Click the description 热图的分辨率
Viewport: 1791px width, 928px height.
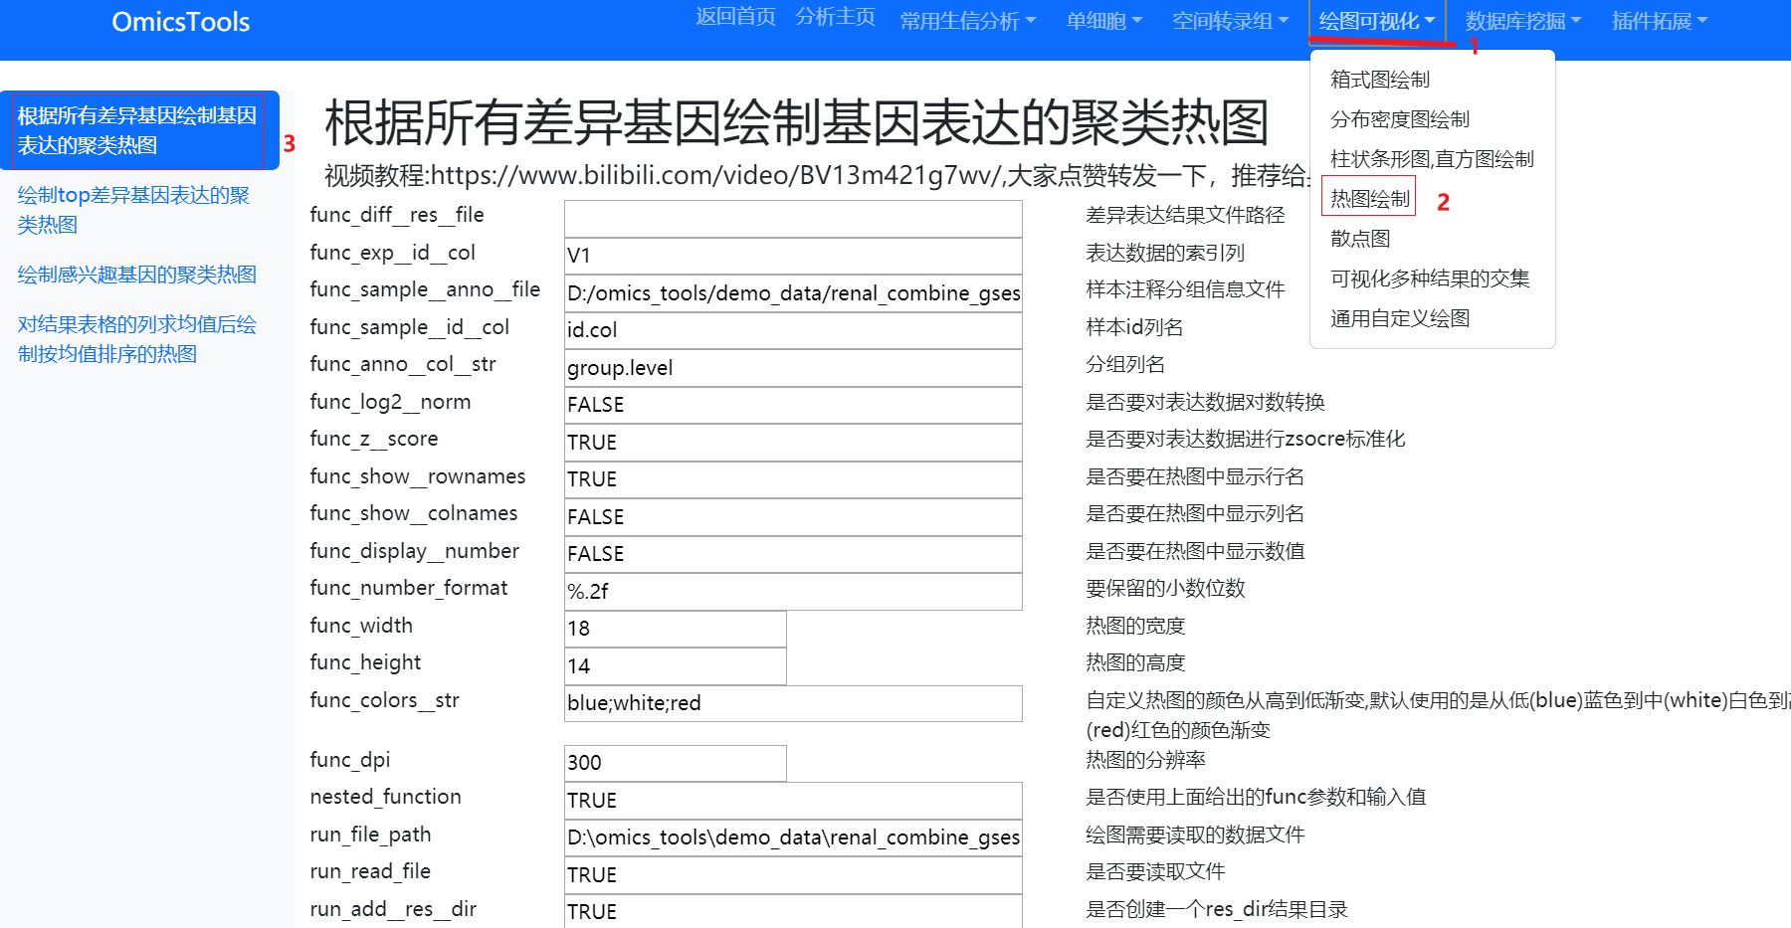pos(1145,760)
